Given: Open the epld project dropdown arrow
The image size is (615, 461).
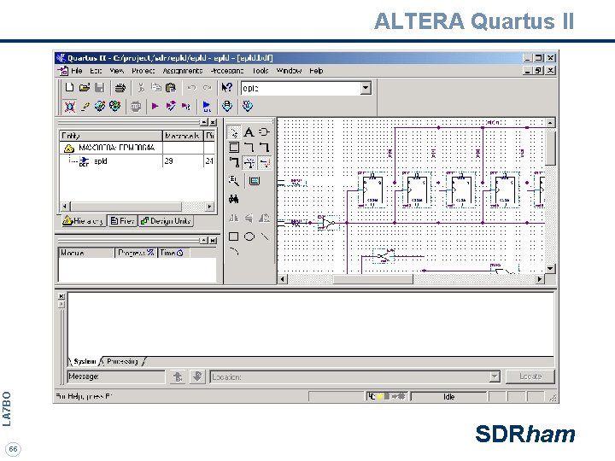Looking at the screenshot, I should click(x=366, y=88).
